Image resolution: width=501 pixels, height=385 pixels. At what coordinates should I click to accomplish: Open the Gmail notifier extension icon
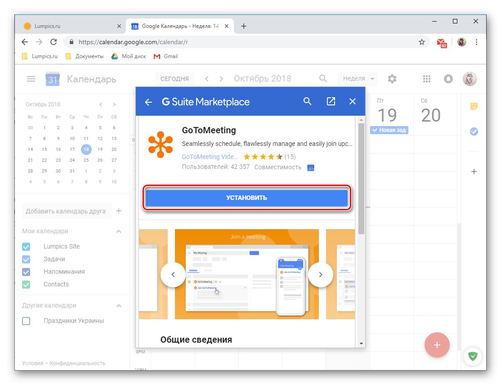pyautogui.click(x=441, y=42)
